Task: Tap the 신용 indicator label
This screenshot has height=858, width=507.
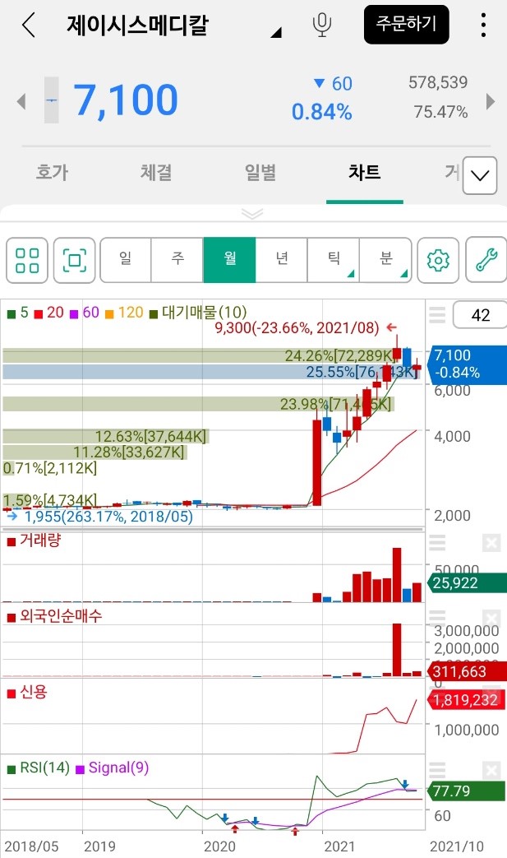Action: [27, 692]
